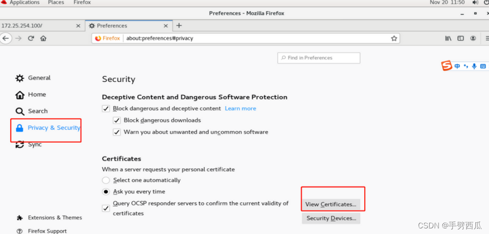Focus the Find in Preferences search box
Screen dimensions: 489x234
[x=319, y=58]
